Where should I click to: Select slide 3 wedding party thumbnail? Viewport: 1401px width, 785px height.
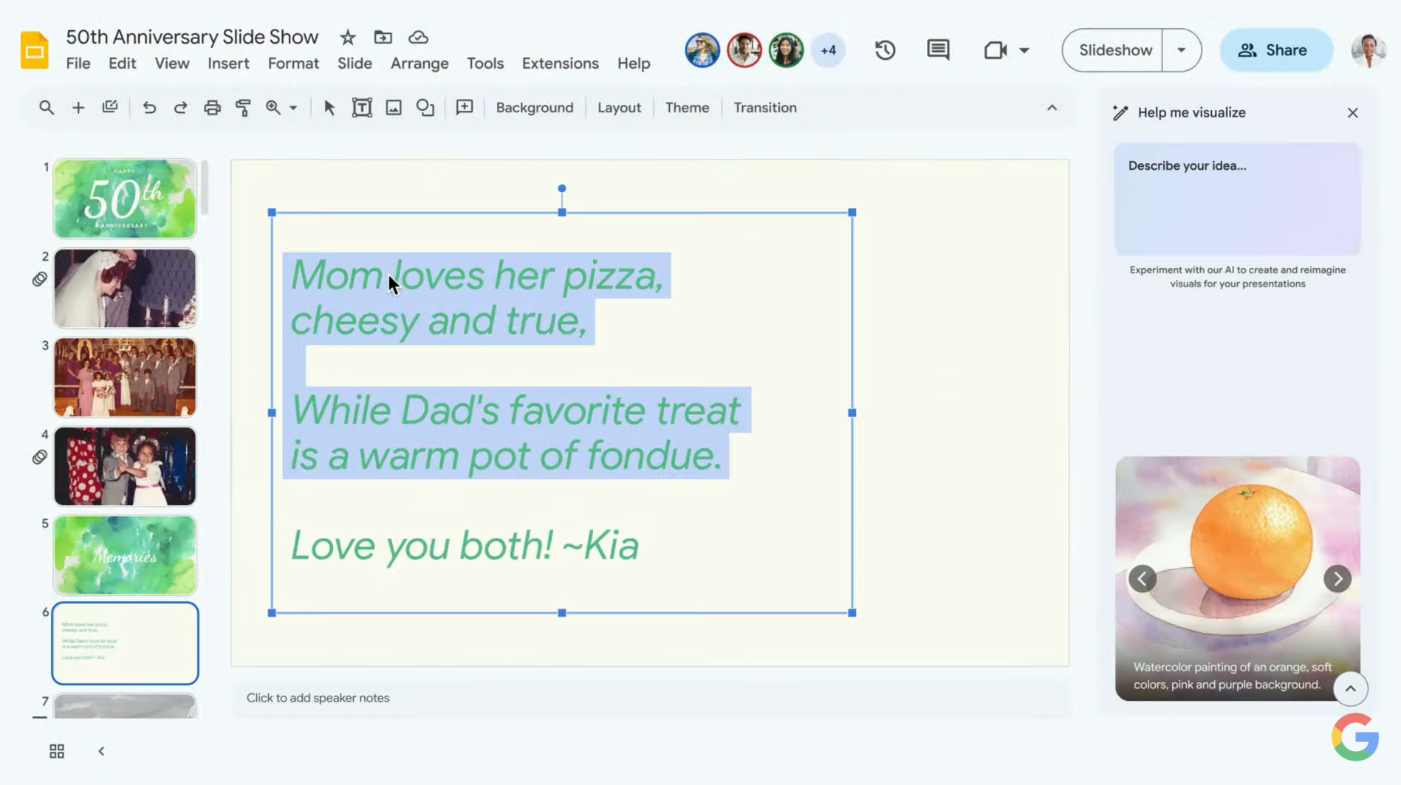pos(125,377)
